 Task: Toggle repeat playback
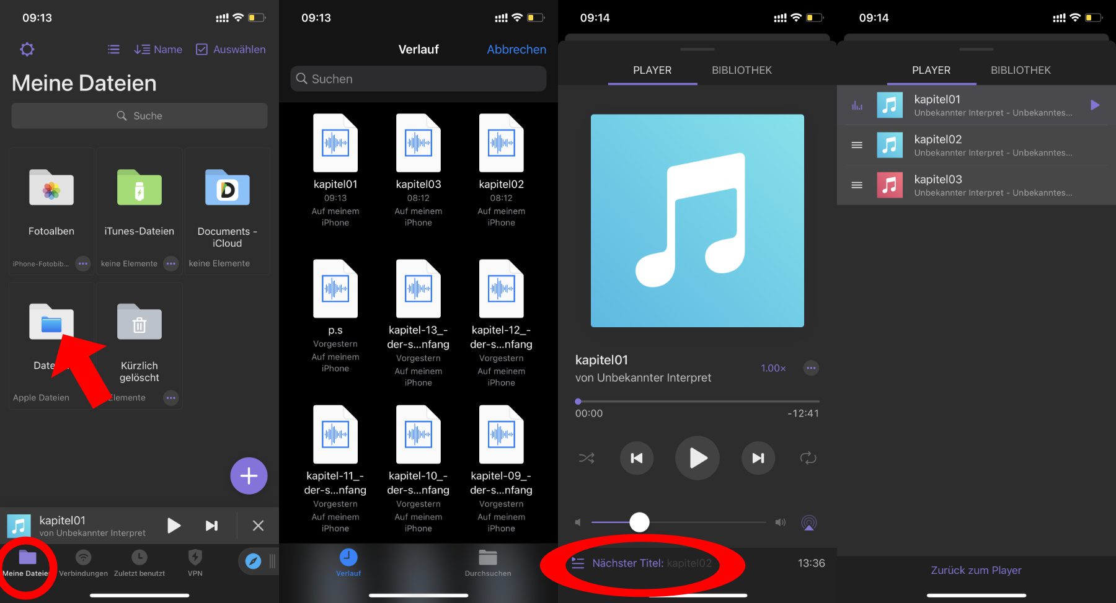(808, 459)
